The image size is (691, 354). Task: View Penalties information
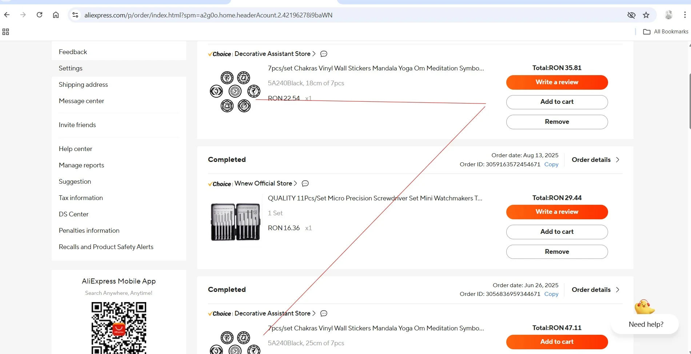89,231
